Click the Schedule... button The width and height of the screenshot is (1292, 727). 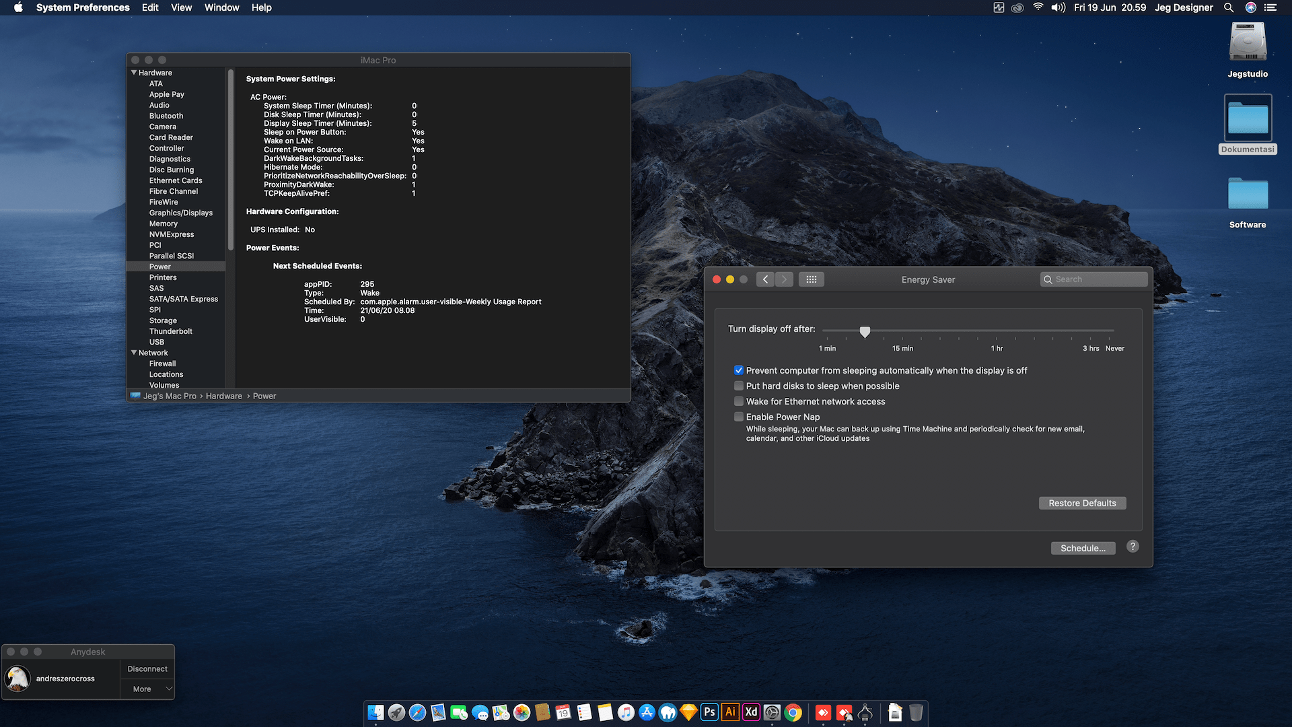(x=1083, y=548)
